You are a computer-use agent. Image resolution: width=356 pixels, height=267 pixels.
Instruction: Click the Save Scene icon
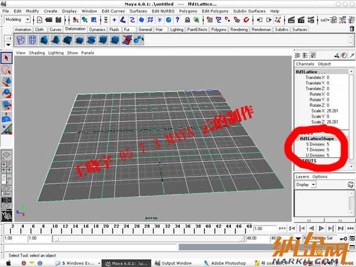(58, 20)
